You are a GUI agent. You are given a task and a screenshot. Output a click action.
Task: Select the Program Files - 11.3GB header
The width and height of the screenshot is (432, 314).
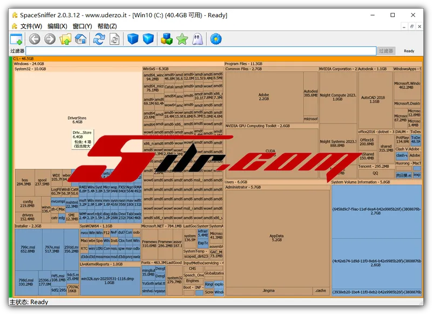323,64
